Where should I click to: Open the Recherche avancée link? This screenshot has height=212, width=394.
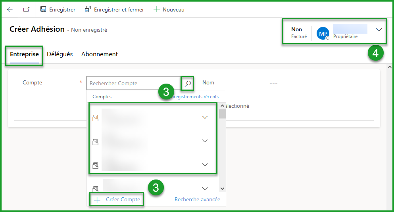(197, 199)
